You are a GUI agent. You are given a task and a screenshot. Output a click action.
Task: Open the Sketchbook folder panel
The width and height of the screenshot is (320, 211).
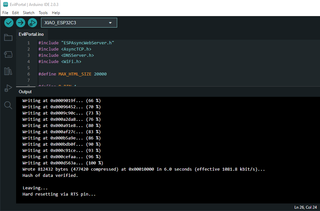click(x=8, y=37)
